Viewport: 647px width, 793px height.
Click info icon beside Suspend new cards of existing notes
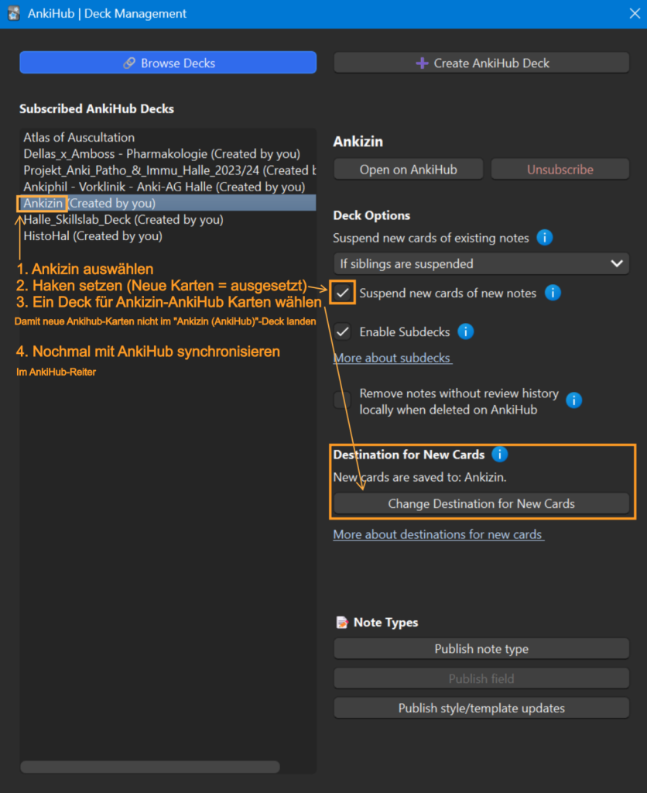pos(544,237)
